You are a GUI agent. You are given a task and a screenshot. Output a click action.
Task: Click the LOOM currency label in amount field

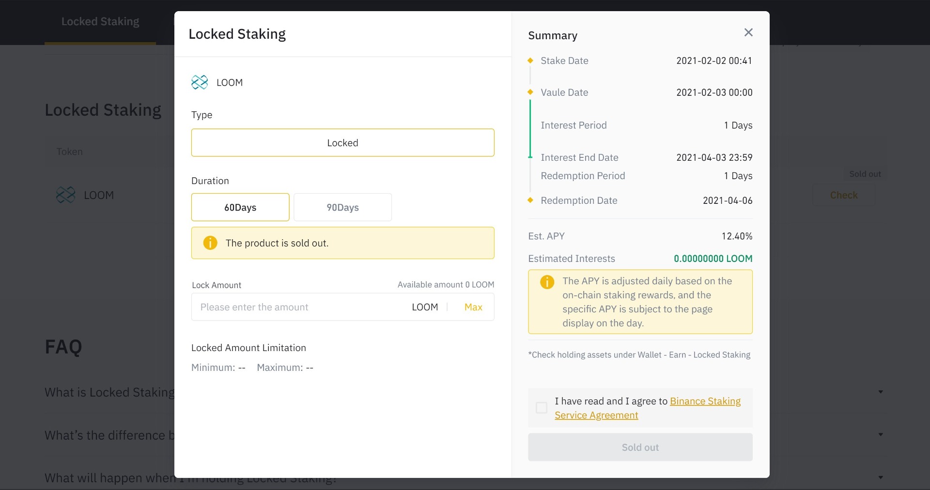(425, 307)
